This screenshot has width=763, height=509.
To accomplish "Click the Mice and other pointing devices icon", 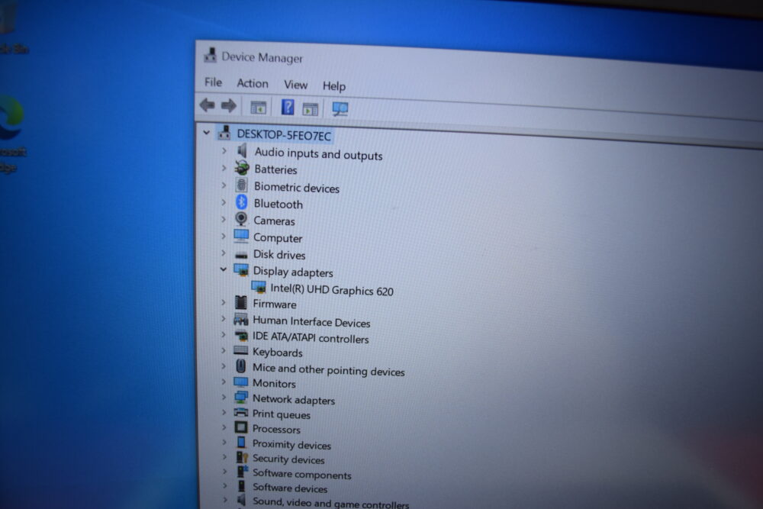I will point(241,366).
